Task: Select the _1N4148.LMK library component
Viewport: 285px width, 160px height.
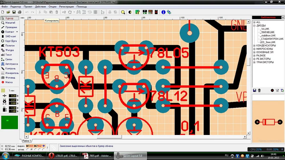Action: click(x=267, y=32)
